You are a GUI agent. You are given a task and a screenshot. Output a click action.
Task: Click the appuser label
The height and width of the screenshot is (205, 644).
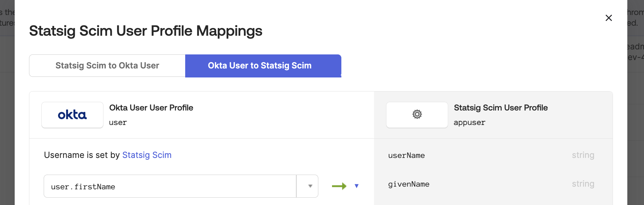[x=469, y=123]
